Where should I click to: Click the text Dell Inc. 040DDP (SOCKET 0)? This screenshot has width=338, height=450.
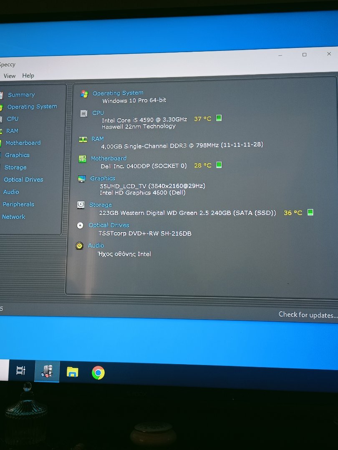(144, 166)
